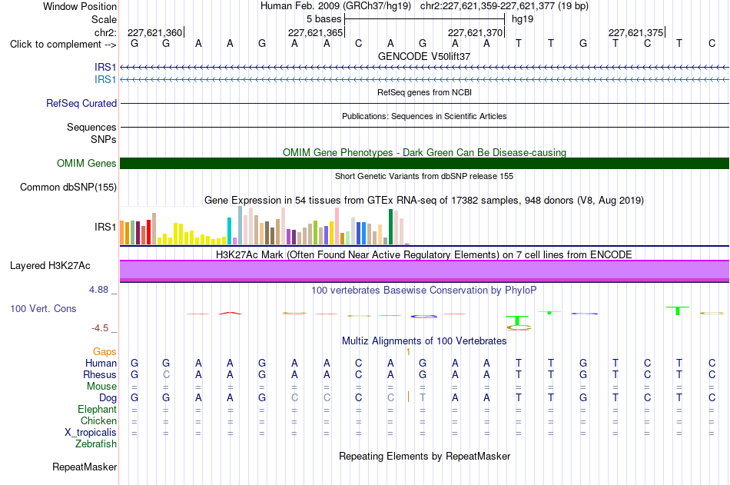Click the top dark-blue IRS1 GENCODE transcript
The height and width of the screenshot is (485, 730).
click(x=424, y=68)
